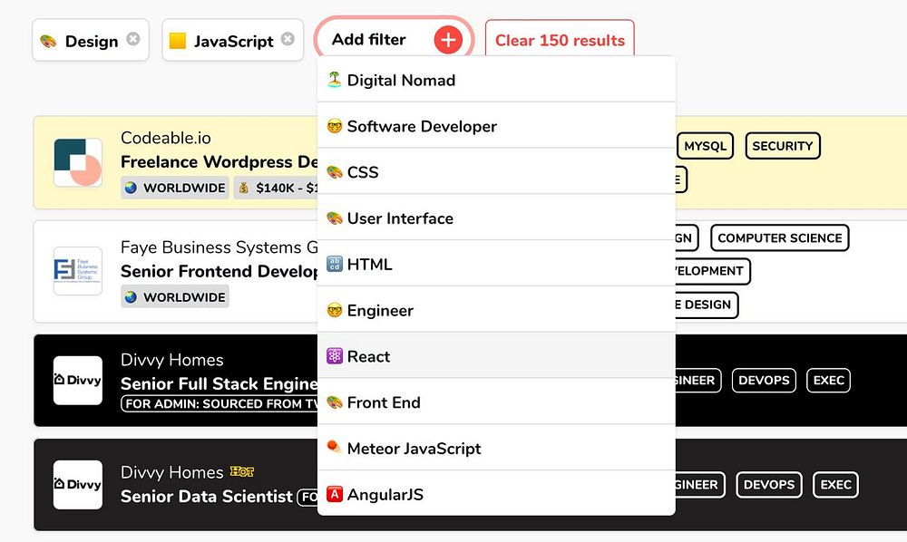Image resolution: width=907 pixels, height=542 pixels.
Task: Open Divvy logo on Senior Data Scientist row
Action: click(x=77, y=485)
